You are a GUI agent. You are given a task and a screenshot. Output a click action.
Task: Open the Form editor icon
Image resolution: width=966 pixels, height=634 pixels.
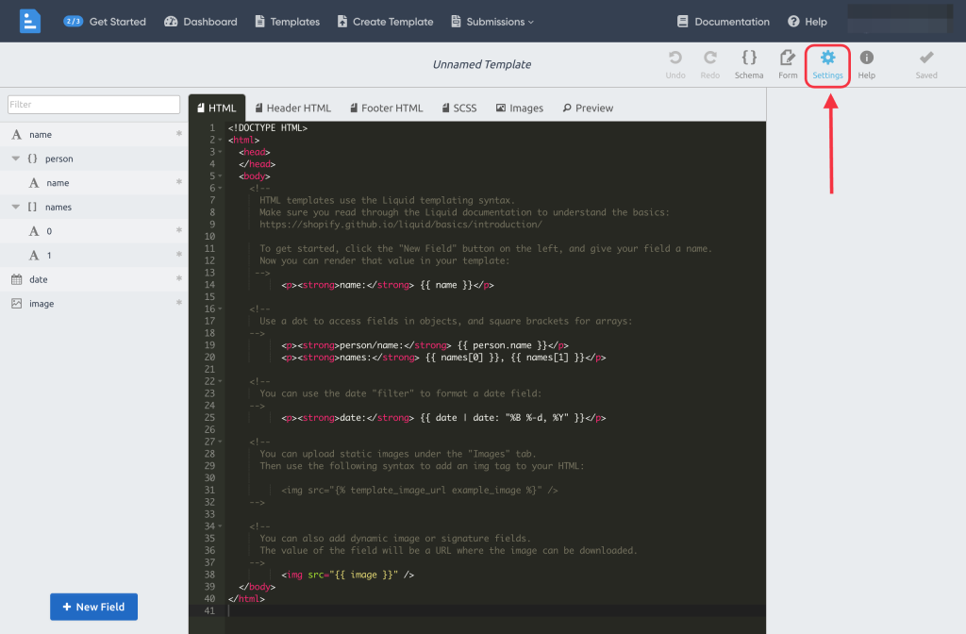click(788, 63)
